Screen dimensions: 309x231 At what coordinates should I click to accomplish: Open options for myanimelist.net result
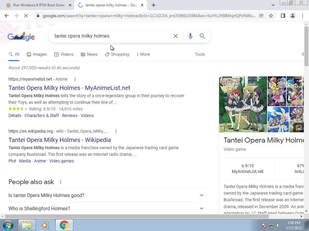pyautogui.click(x=75, y=79)
